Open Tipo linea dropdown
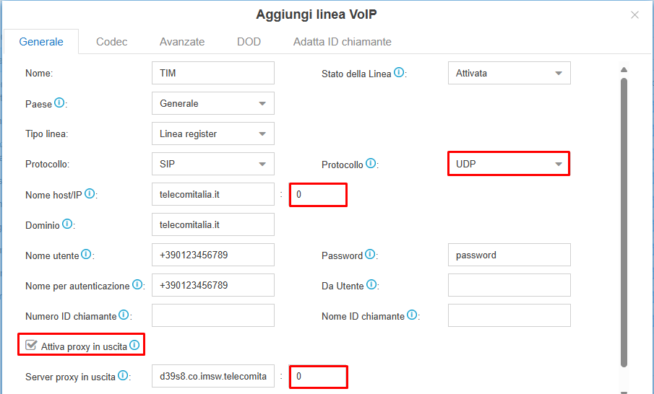The image size is (654, 394). pos(212,133)
